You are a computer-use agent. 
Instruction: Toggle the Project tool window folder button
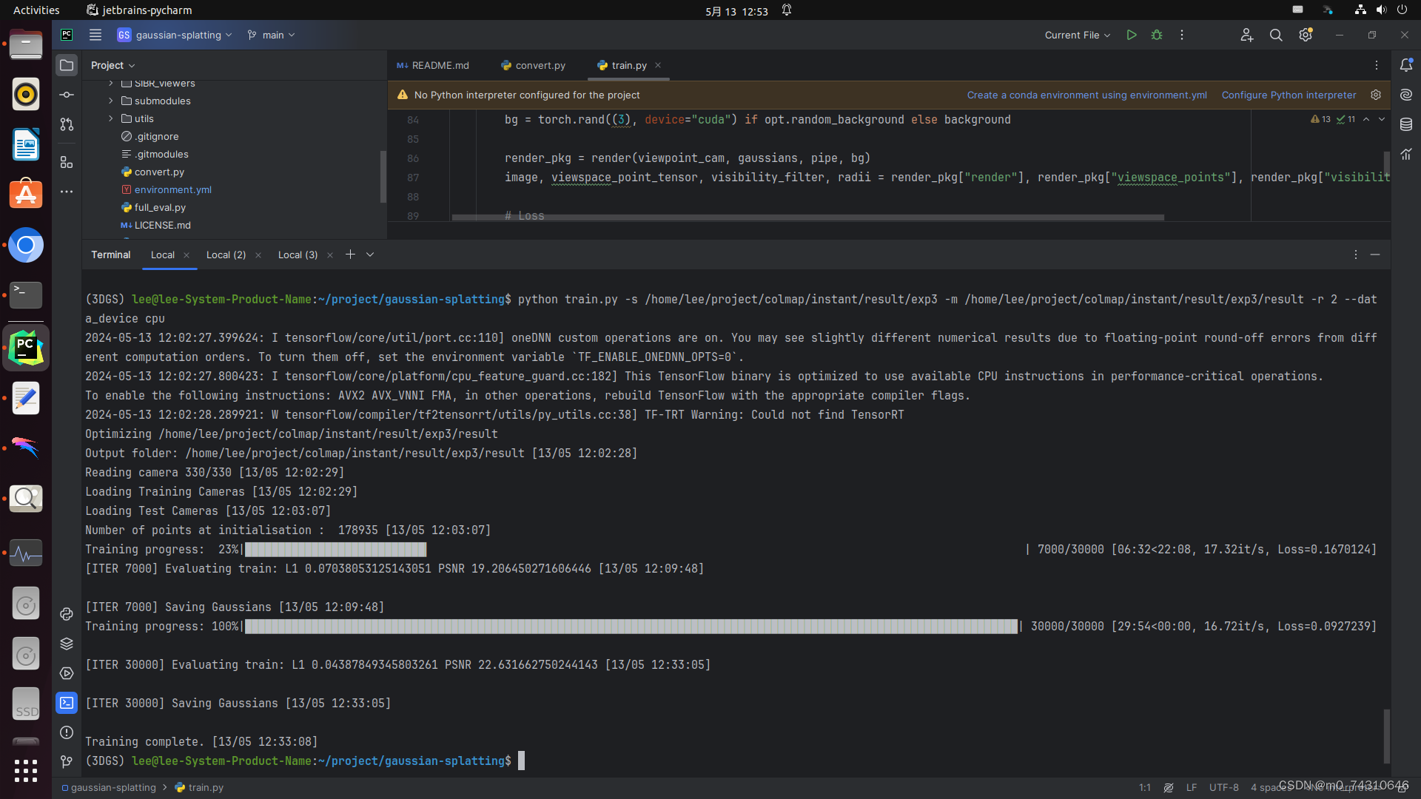coord(67,65)
